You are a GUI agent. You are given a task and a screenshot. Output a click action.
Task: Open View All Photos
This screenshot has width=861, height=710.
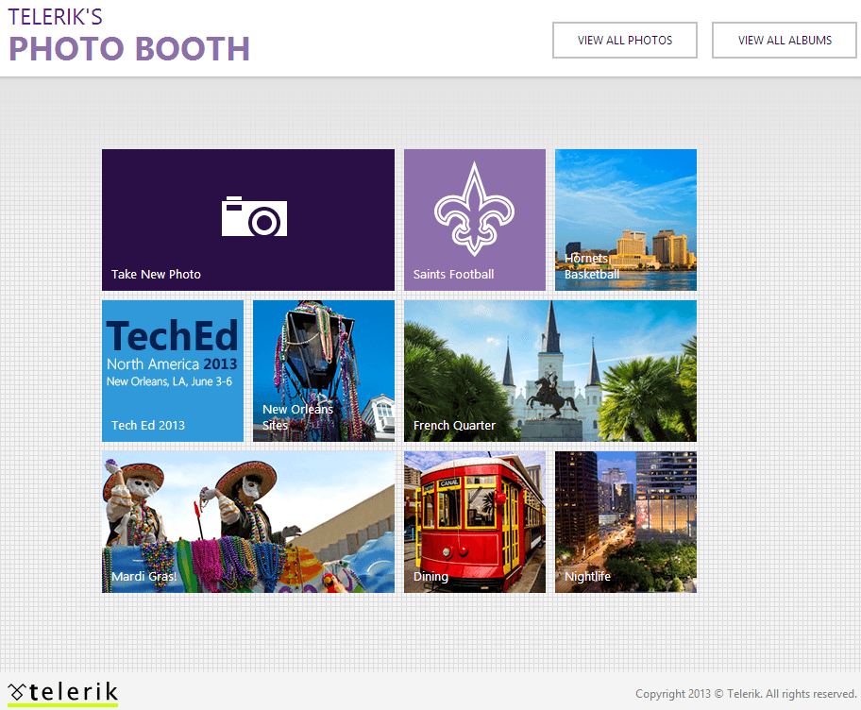[625, 40]
